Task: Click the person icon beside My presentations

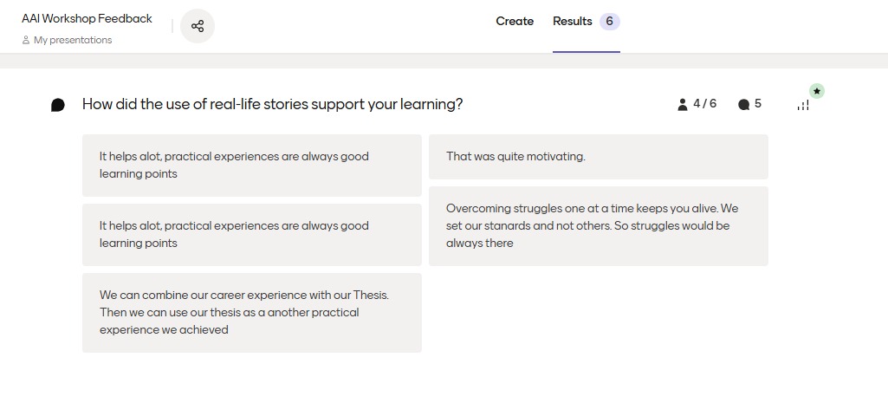Action: [x=26, y=41]
